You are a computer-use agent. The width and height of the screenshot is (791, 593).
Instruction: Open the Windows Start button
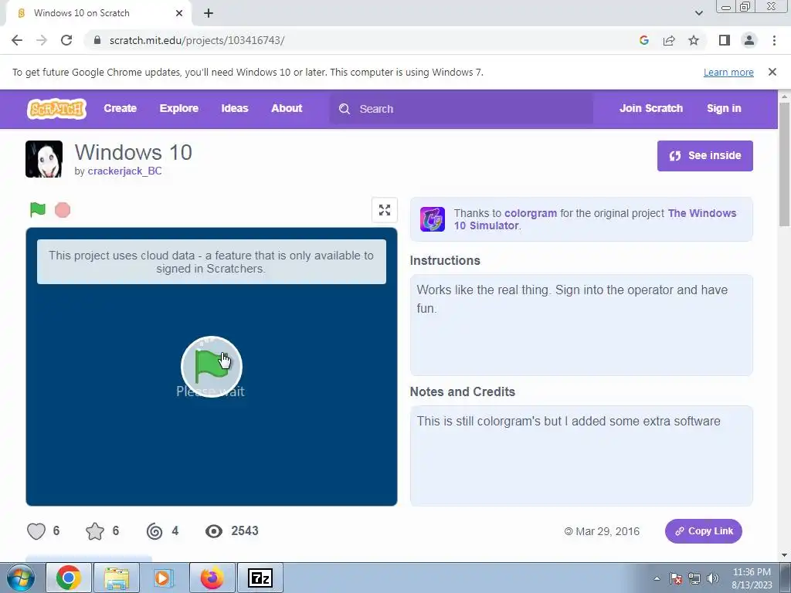[21, 578]
